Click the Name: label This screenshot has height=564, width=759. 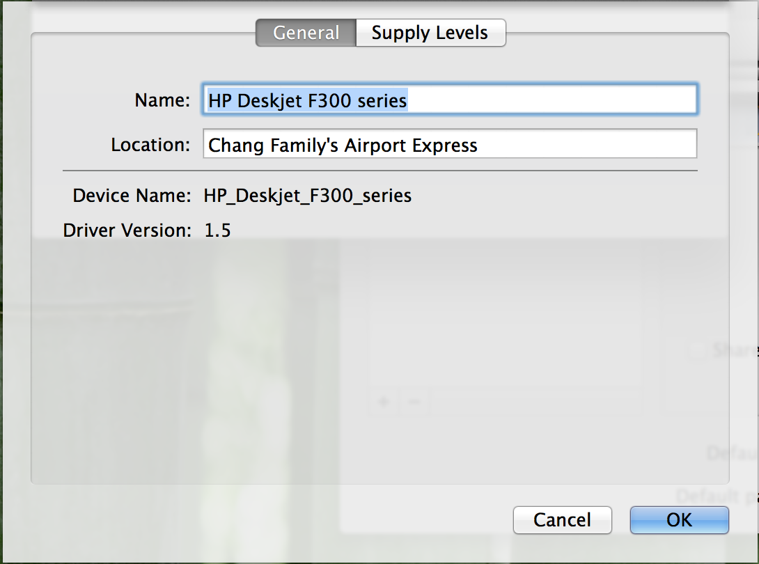[163, 100]
